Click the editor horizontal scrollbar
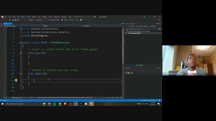This screenshot has width=216, height=121. tap(65, 98)
